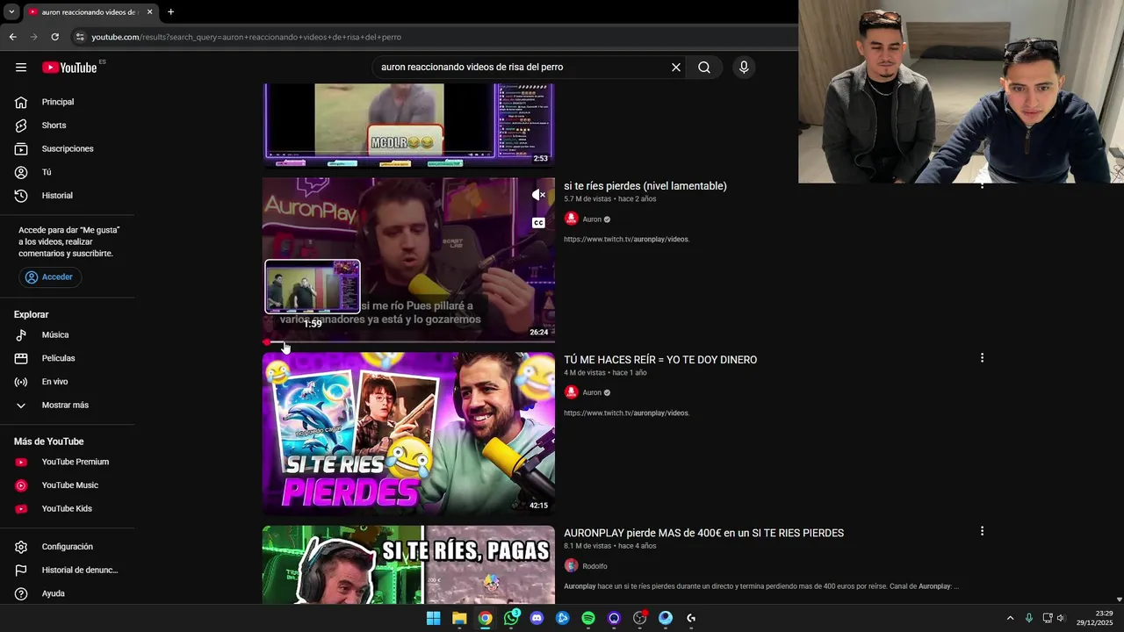Open Logitech G HUB from taskbar

point(691,618)
